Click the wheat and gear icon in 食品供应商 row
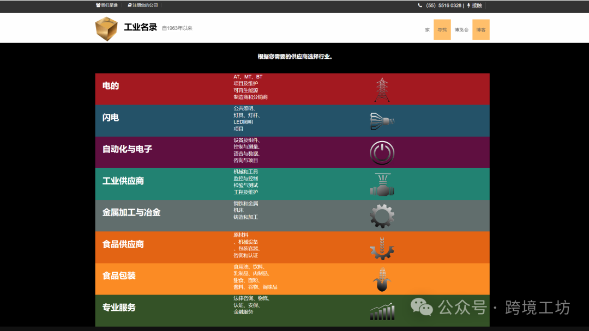The width and height of the screenshot is (589, 331). (x=382, y=248)
